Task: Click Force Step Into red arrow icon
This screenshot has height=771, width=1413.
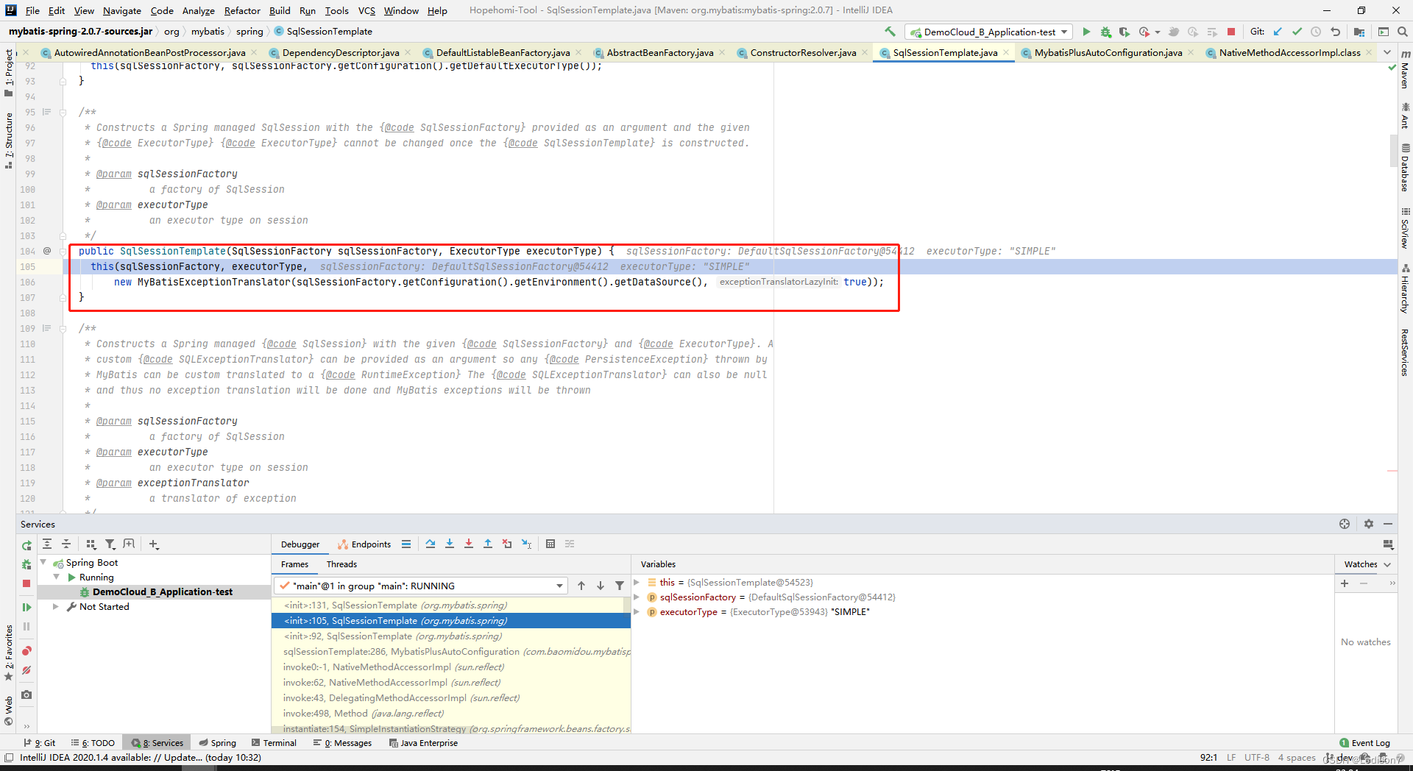Action: click(469, 544)
